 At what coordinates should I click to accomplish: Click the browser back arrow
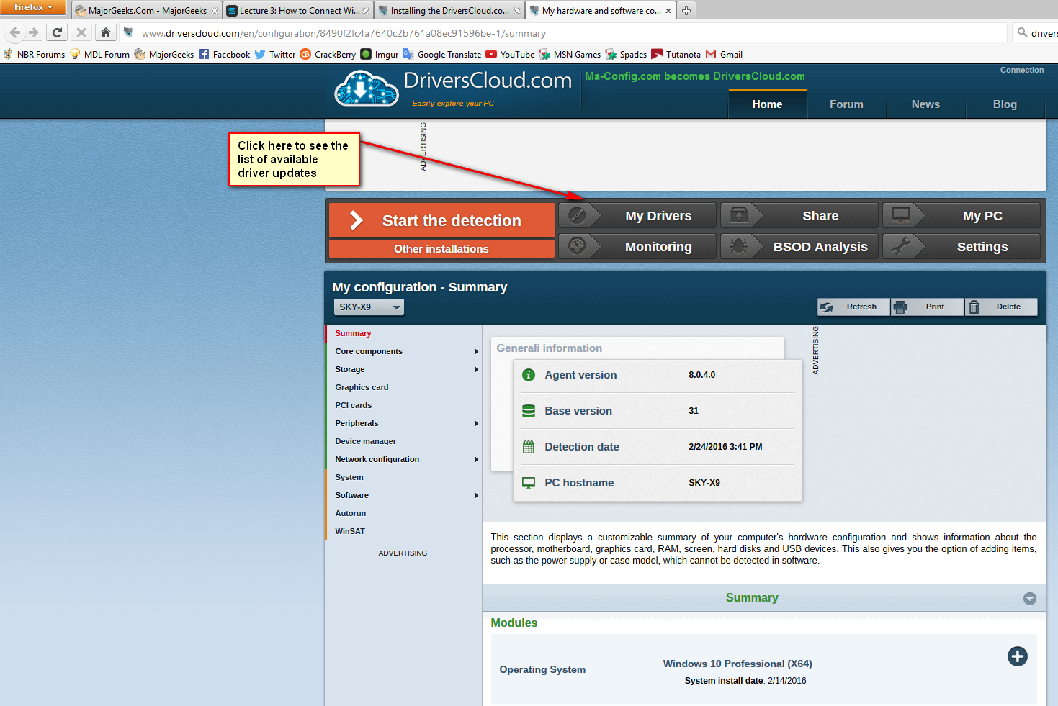15,32
